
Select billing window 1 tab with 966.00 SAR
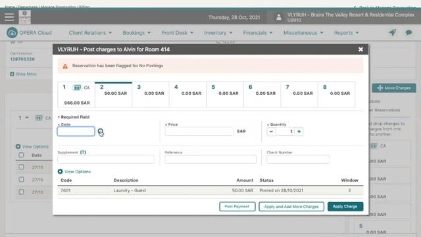[x=76, y=95]
